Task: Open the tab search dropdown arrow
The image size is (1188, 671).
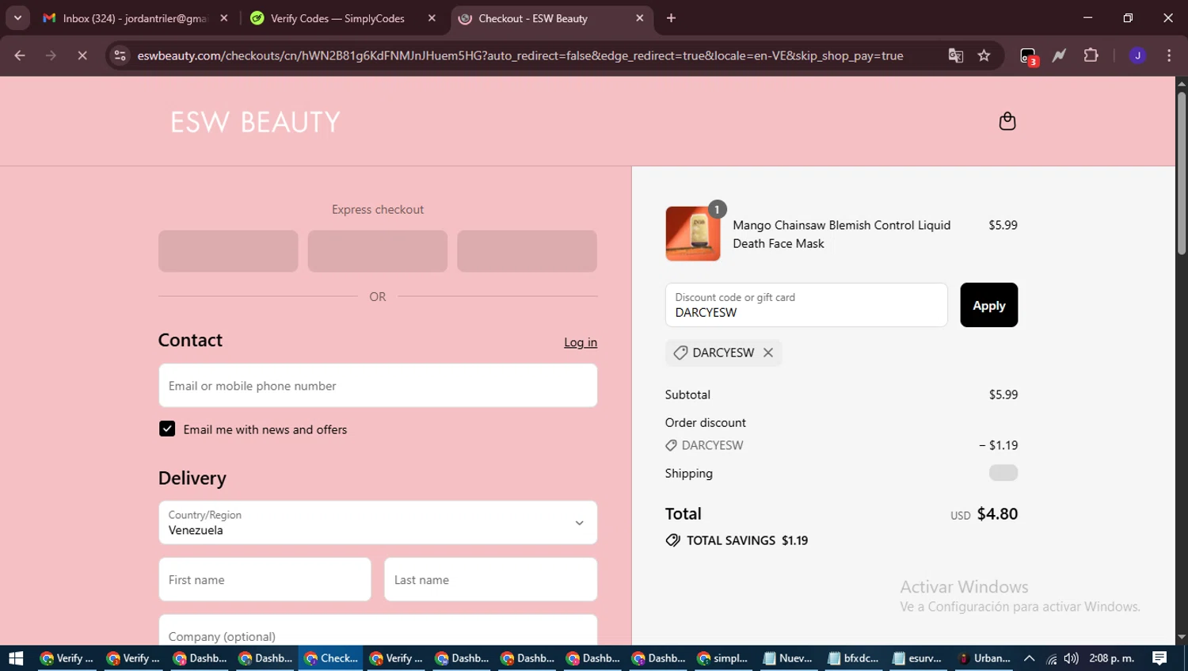Action: coord(17,17)
